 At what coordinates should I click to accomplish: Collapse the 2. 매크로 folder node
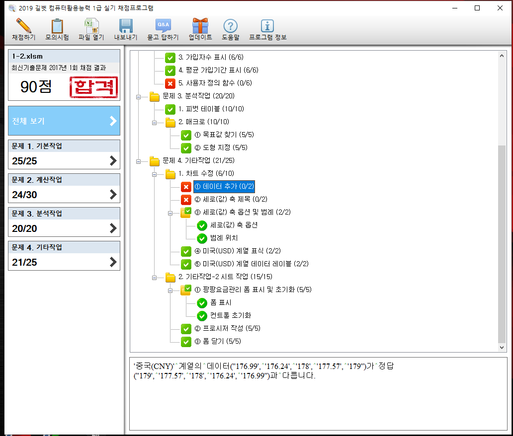[155, 122]
